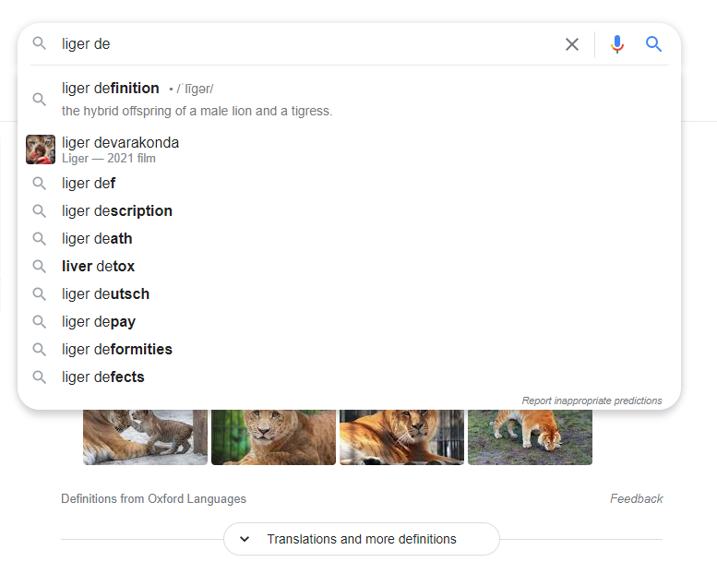
Task: Click the Feedback link
Action: pyautogui.click(x=636, y=498)
